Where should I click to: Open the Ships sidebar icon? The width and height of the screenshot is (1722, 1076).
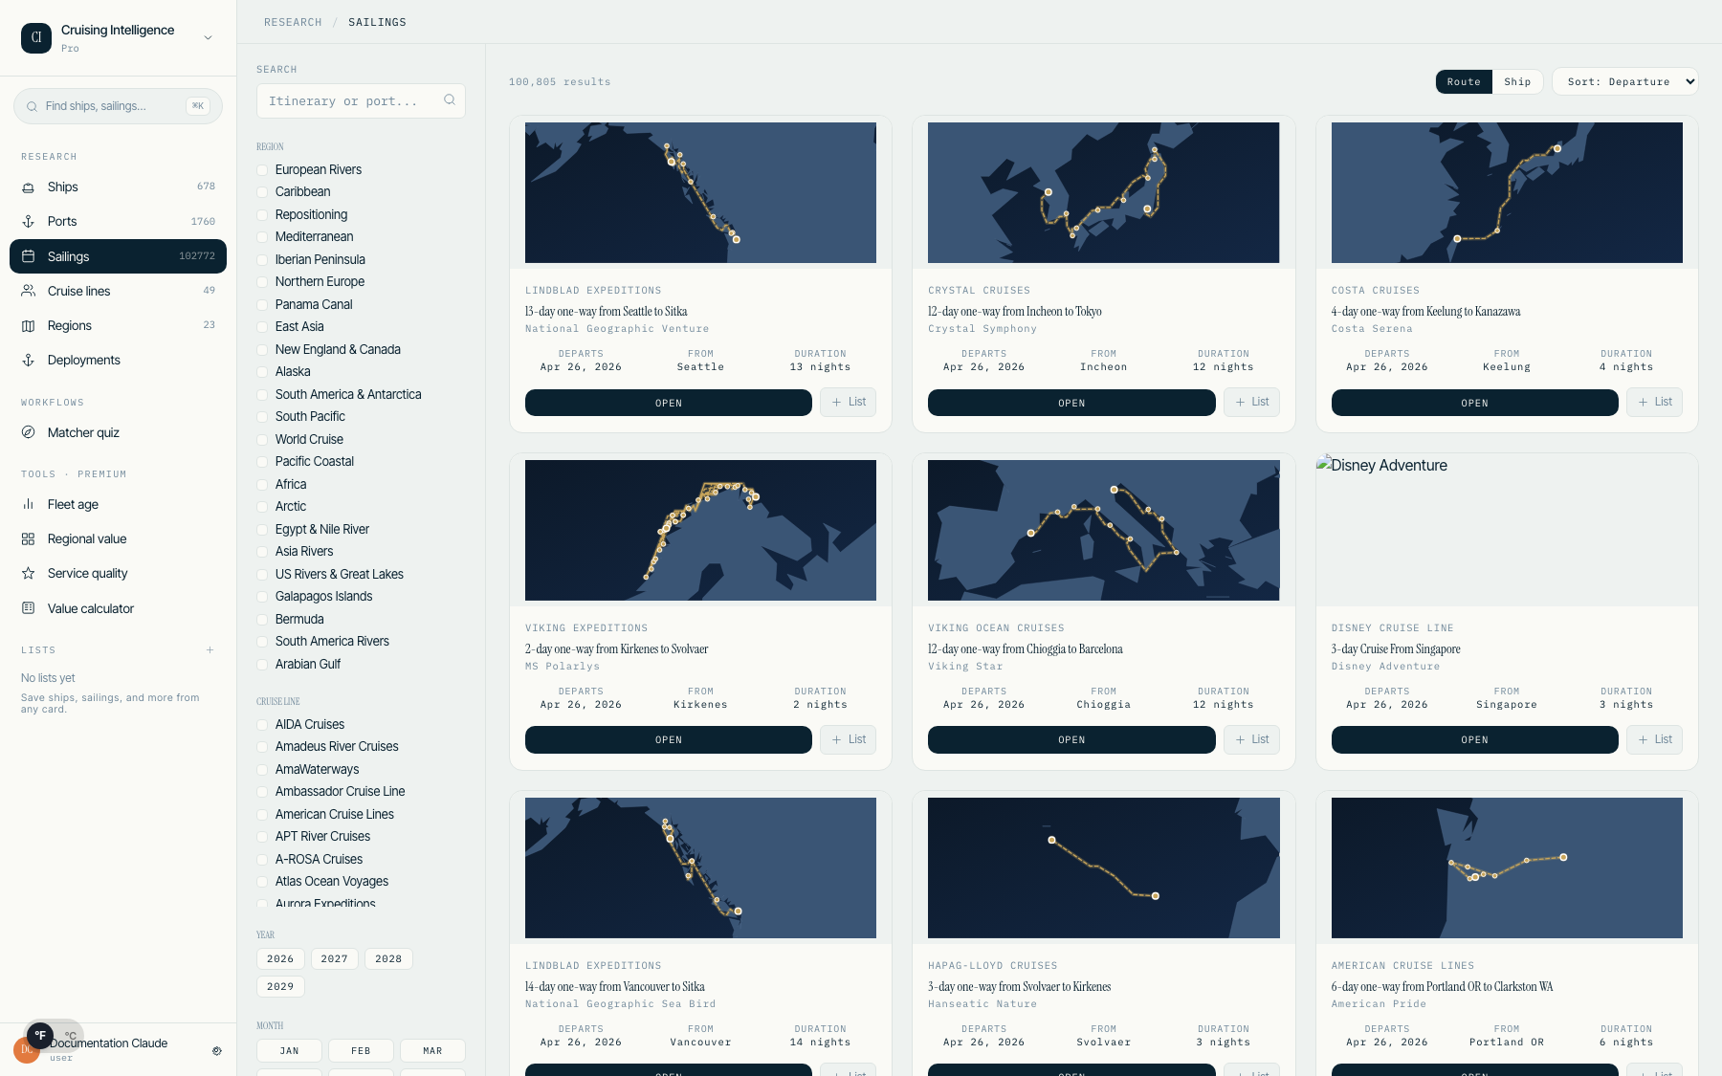coord(29,187)
